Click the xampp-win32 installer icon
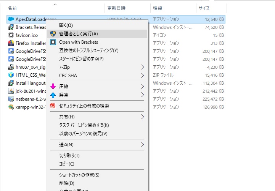The height and width of the screenshot is (191, 275). click(11, 107)
